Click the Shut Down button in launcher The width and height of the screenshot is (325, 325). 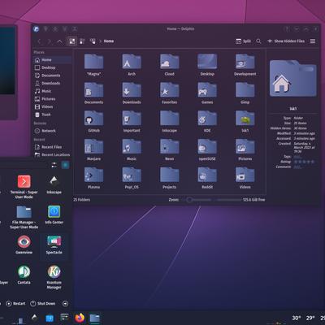point(42,304)
